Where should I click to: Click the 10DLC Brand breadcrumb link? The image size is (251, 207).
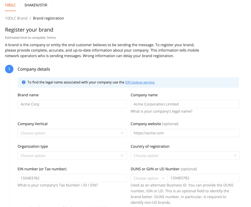(x=16, y=18)
